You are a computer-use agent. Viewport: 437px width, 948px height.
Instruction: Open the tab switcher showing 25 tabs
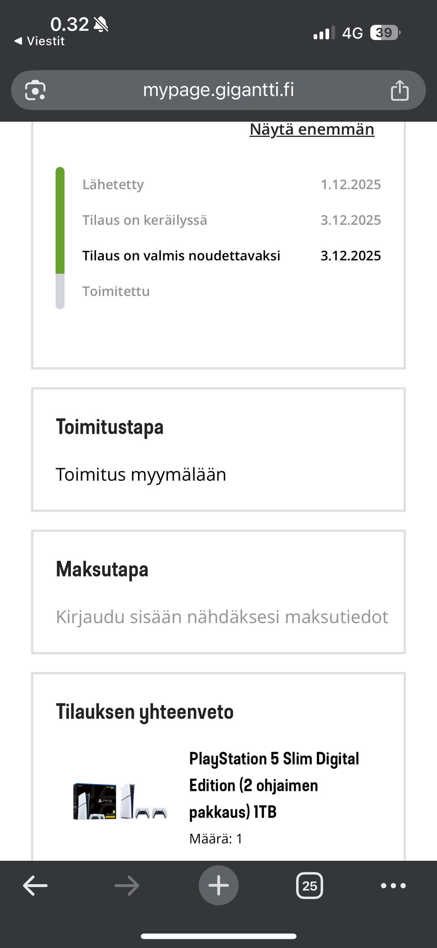(310, 886)
